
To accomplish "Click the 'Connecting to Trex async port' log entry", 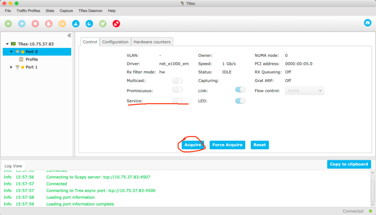I will click(101, 190).
